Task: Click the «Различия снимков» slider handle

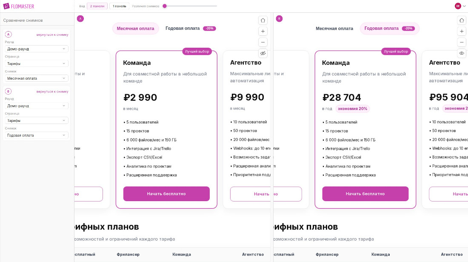Action: tap(165, 6)
